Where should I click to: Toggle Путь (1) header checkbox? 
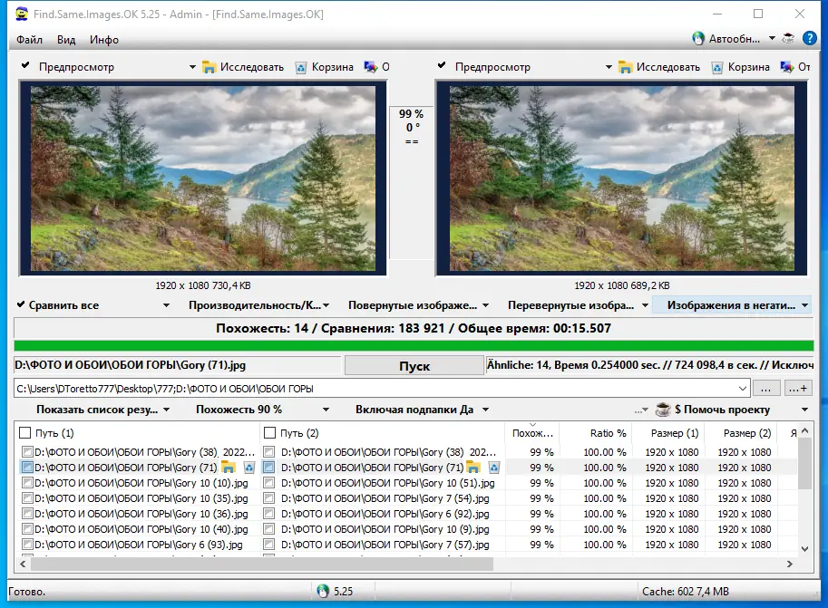tap(24, 433)
